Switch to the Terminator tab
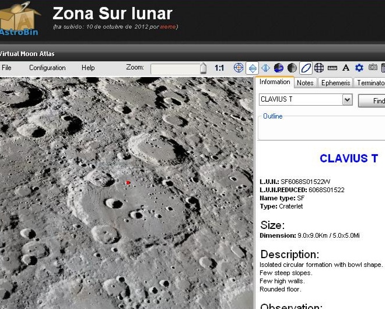 pos(370,83)
